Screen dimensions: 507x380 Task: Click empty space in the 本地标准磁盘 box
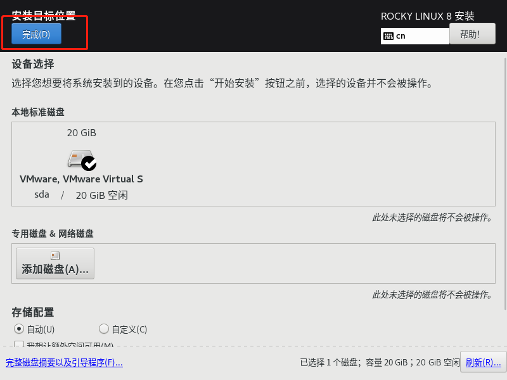point(317,164)
